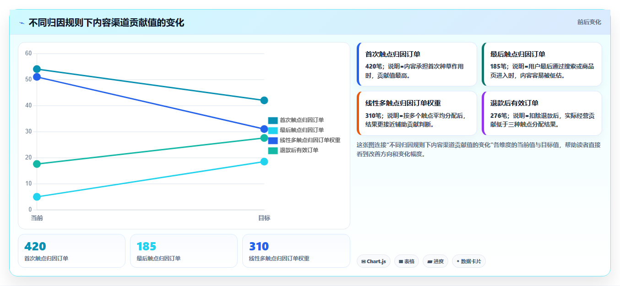The height and width of the screenshot is (286, 620).
Task: Click the 目标 x-axis label
Action: (x=264, y=218)
